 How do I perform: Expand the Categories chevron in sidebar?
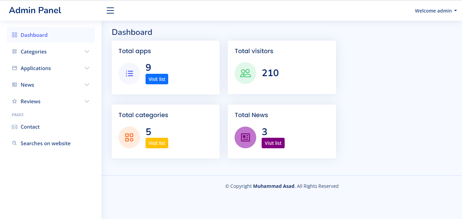pyautogui.click(x=87, y=51)
